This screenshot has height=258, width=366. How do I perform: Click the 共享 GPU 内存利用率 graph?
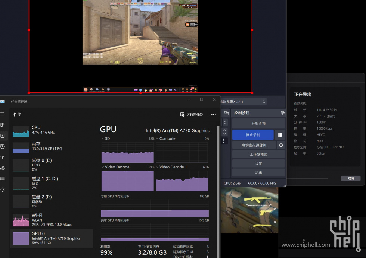(155, 232)
